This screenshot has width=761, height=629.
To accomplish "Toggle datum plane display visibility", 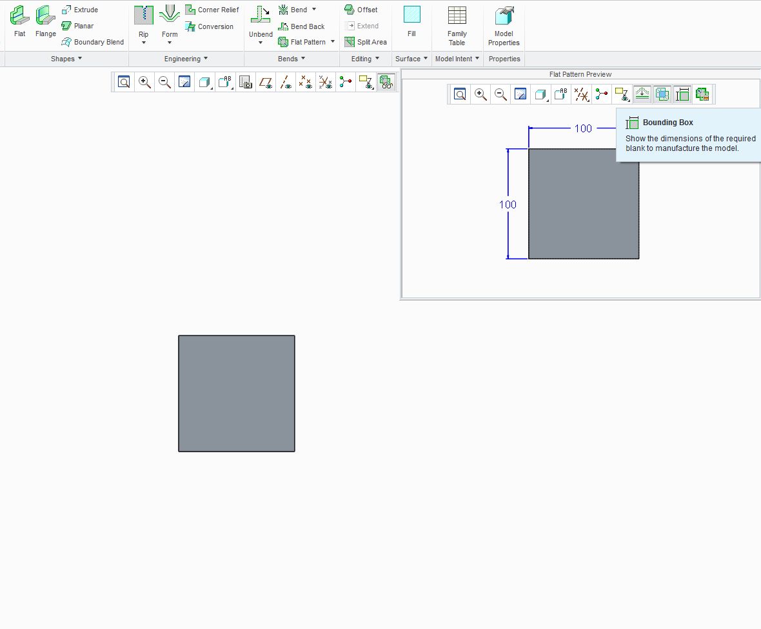I will pos(265,82).
